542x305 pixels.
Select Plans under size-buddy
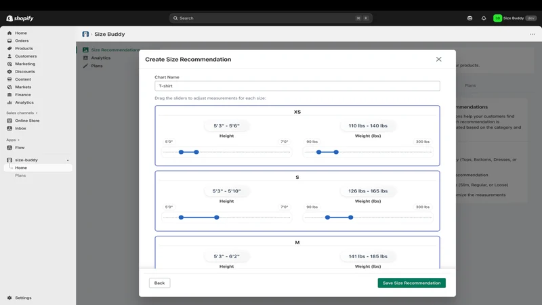coord(20,176)
